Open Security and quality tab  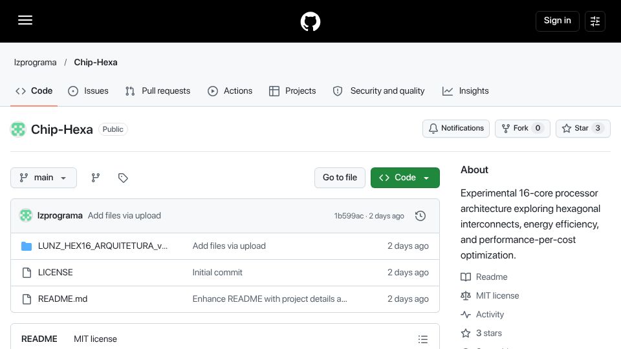(x=378, y=91)
